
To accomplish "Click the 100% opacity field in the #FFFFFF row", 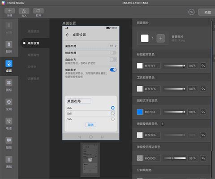I will pyautogui.click(x=192, y=65).
